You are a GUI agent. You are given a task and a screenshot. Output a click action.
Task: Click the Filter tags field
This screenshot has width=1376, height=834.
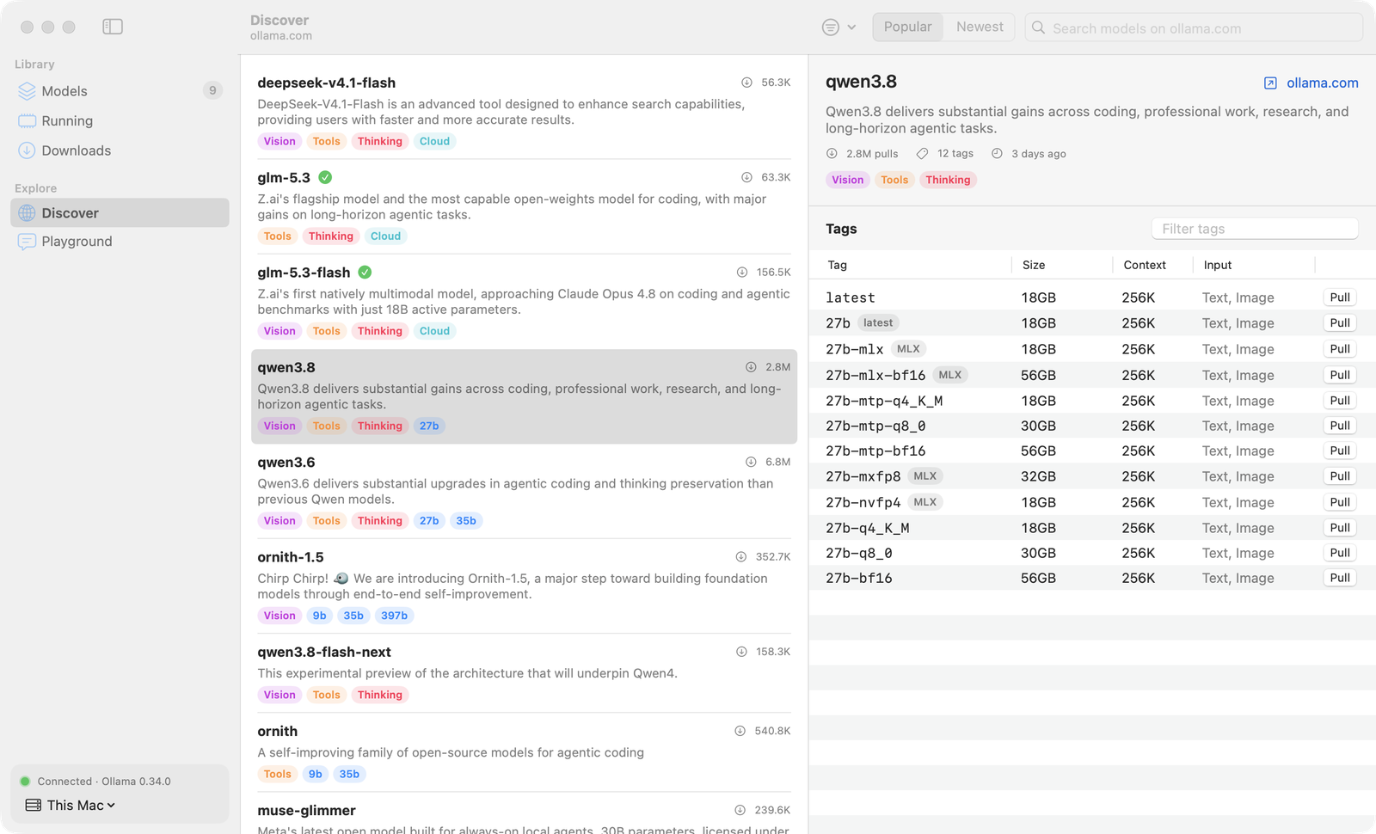pos(1255,229)
